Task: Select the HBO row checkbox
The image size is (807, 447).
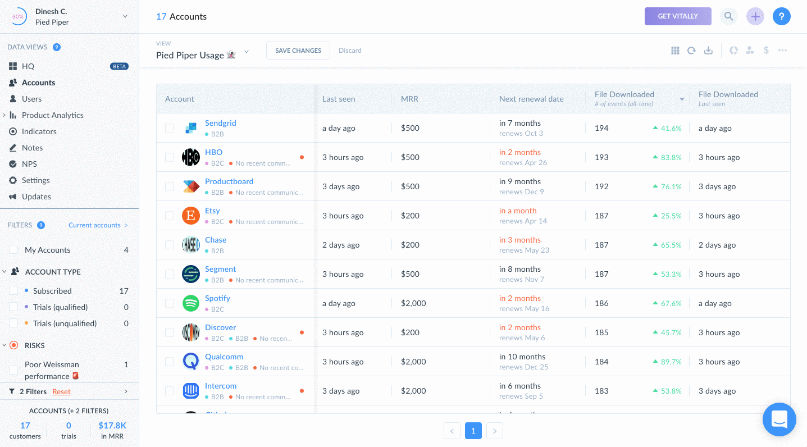Action: (170, 157)
